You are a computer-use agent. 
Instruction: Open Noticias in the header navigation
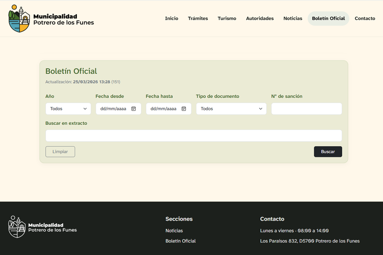point(292,19)
